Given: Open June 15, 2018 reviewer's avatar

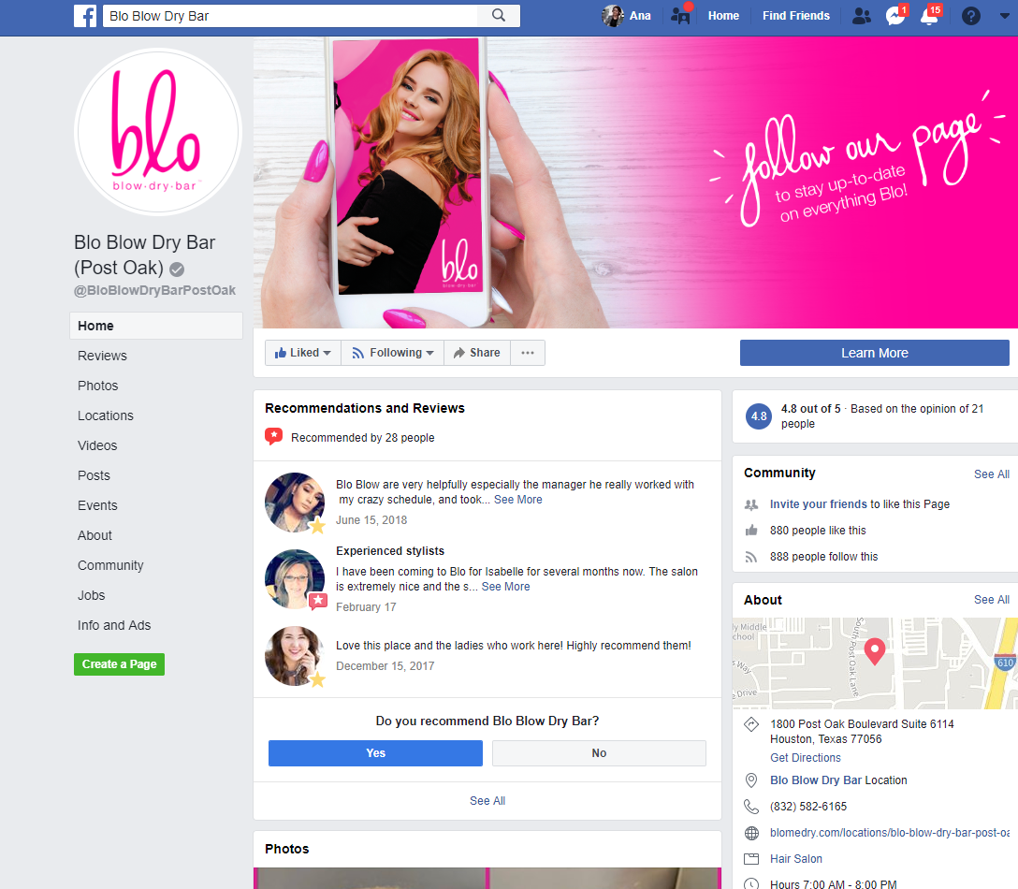Looking at the screenshot, I should click(295, 502).
